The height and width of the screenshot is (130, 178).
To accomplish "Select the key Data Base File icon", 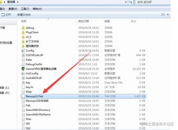I will [23, 83].
